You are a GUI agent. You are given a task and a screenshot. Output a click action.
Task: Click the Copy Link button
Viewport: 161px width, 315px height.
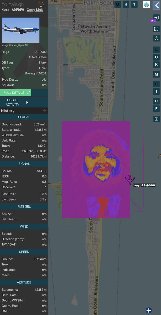pyautogui.click(x=35, y=10)
